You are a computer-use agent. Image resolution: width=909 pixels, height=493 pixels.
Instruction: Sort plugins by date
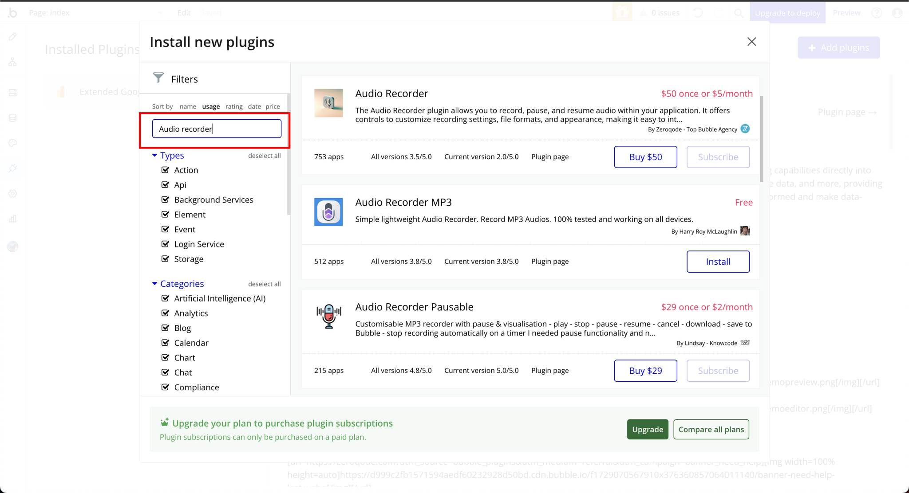[x=254, y=106]
